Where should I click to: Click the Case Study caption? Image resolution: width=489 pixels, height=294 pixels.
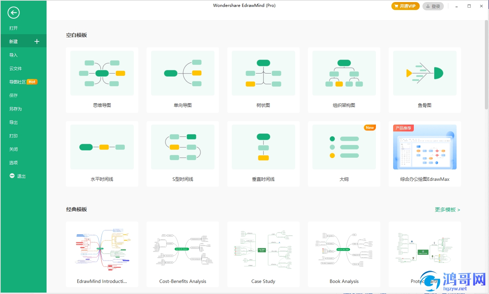pyautogui.click(x=263, y=281)
